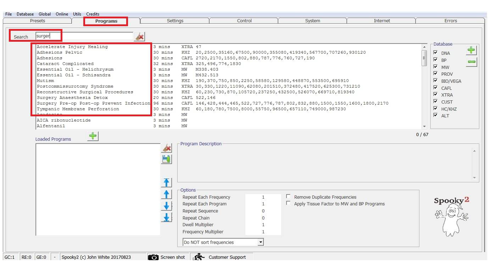Save the loaded programs with the disk icon
This screenshot has height=263, width=490.
(166, 159)
